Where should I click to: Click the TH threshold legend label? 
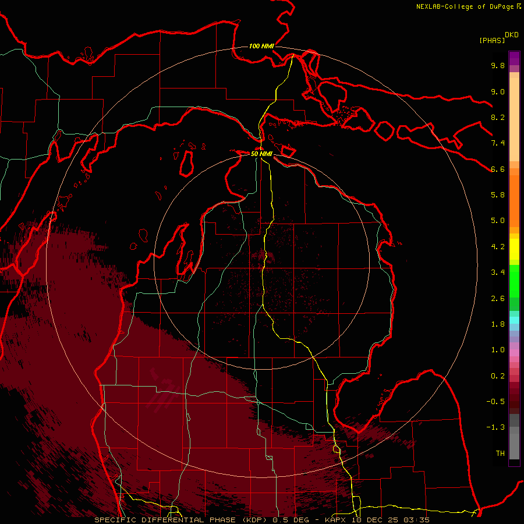point(500,454)
